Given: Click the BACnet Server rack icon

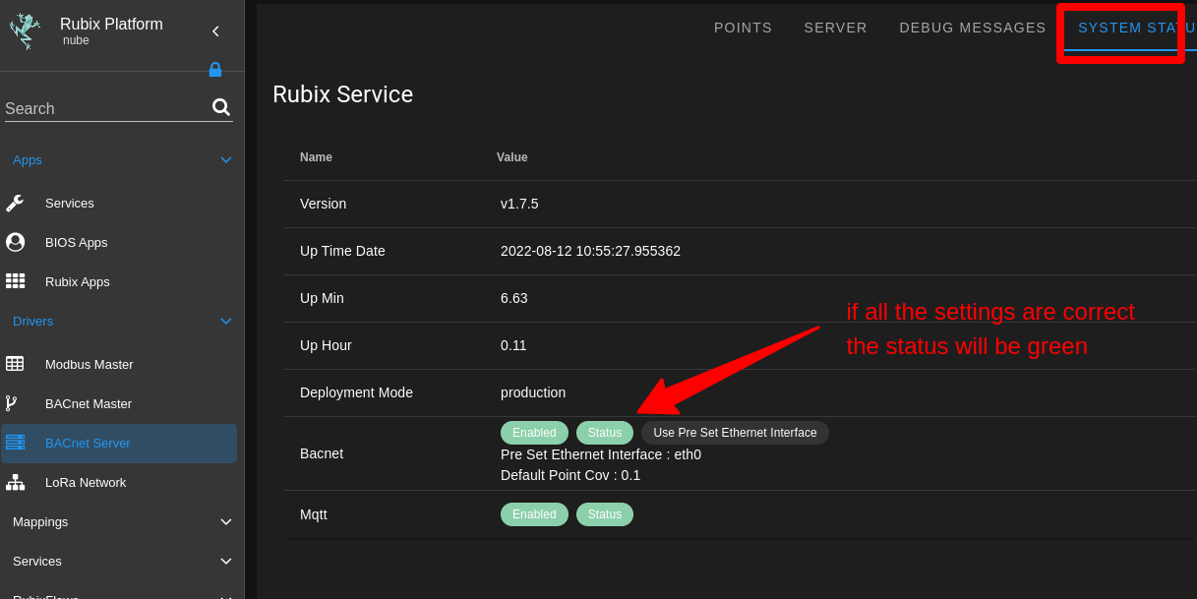Looking at the screenshot, I should pos(15,443).
